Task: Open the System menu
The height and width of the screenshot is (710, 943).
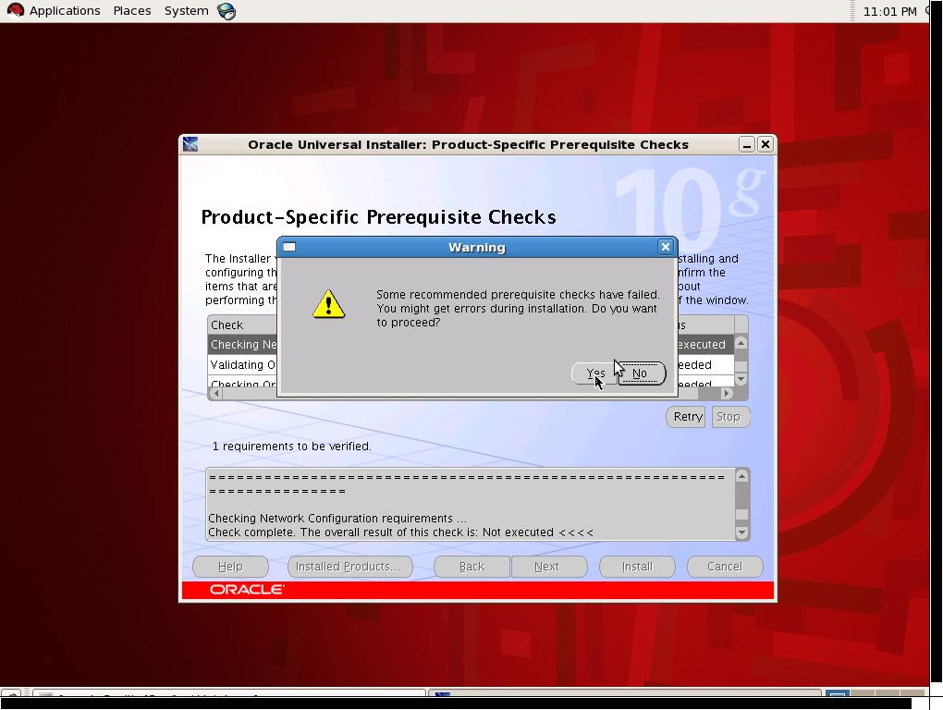Action: [186, 11]
